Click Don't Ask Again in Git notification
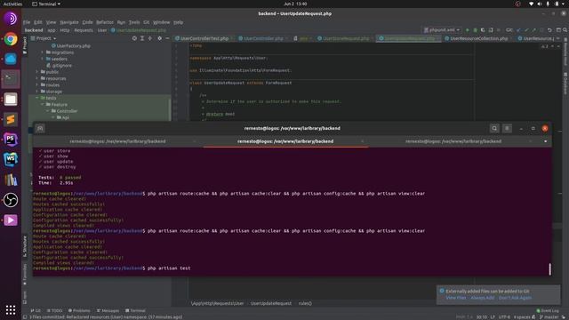The height and width of the screenshot is (320, 569). [515, 298]
